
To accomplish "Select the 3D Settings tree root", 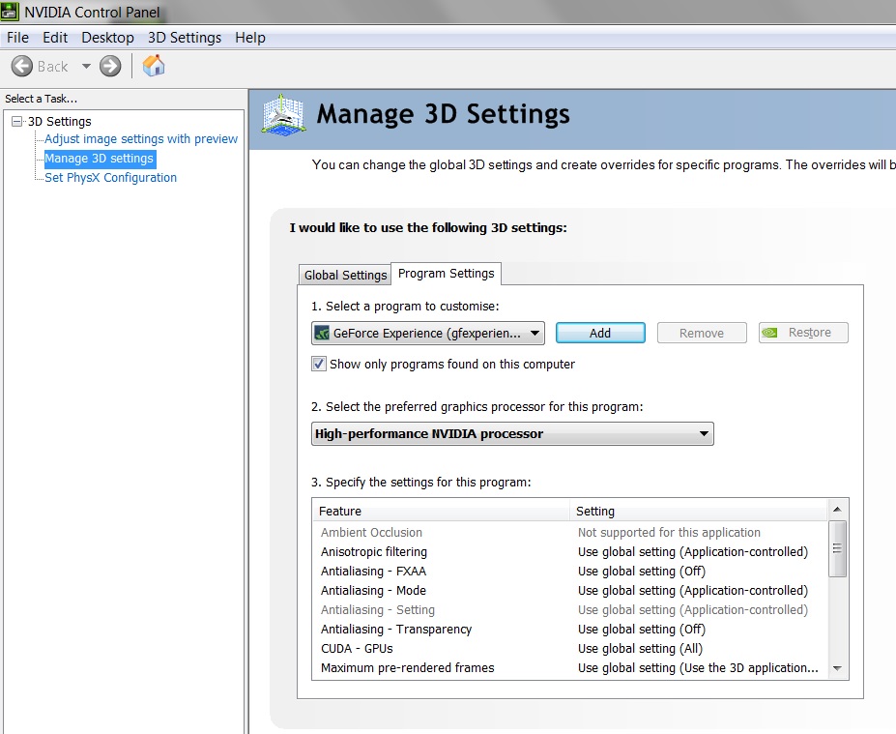I will pos(59,121).
